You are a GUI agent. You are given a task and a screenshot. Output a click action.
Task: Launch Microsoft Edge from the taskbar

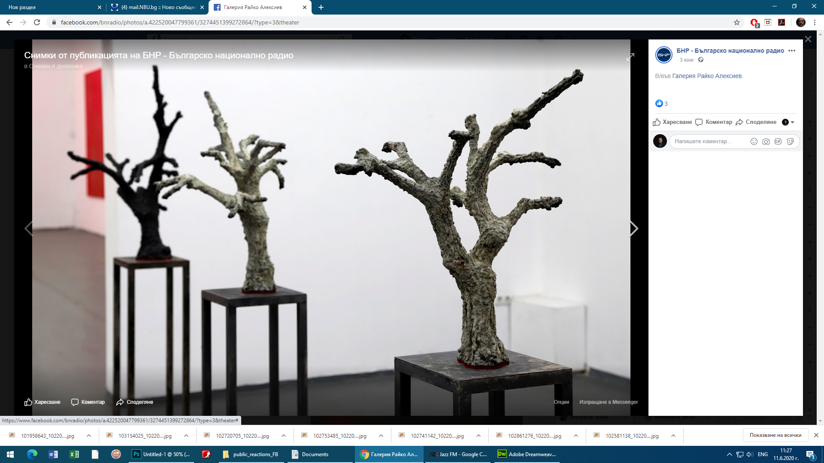click(x=32, y=454)
